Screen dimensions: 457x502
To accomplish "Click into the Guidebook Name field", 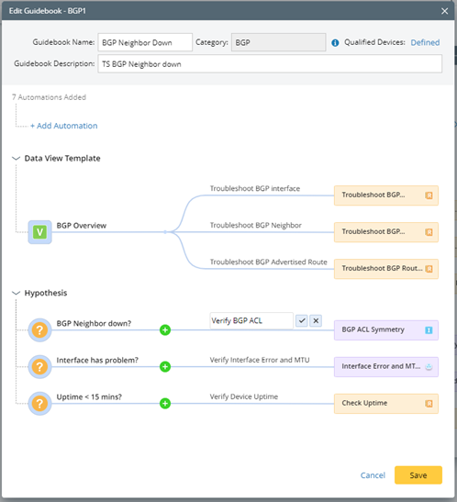I will [x=145, y=42].
